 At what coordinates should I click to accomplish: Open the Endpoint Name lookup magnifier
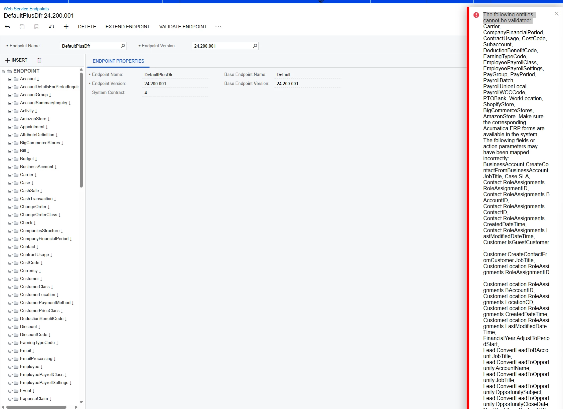tap(122, 46)
